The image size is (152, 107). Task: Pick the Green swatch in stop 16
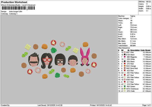(125, 86)
